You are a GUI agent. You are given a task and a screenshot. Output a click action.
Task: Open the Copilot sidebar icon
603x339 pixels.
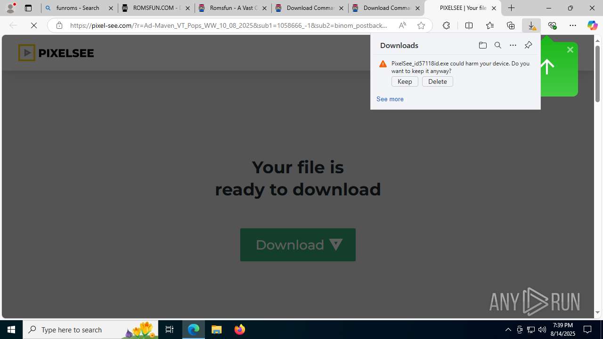592,25
